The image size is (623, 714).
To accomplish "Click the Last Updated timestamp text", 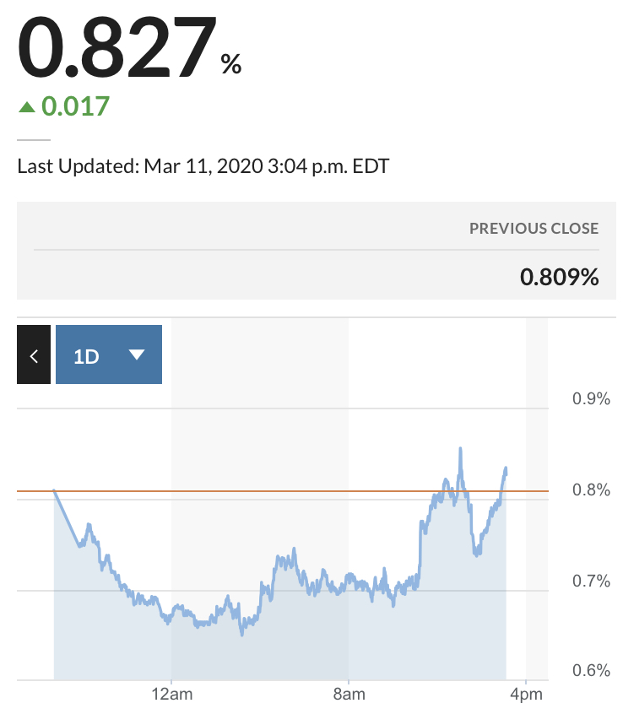I will click(x=203, y=165).
